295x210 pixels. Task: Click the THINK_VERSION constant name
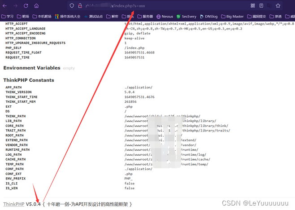[19, 92]
